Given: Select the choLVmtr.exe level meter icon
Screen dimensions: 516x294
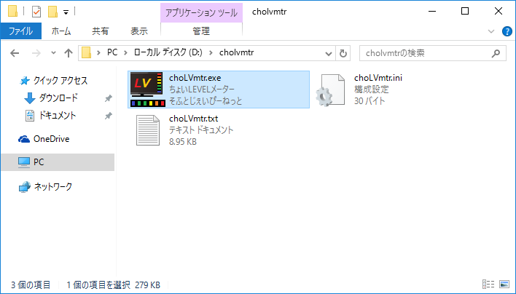Looking at the screenshot, I should (146, 90).
